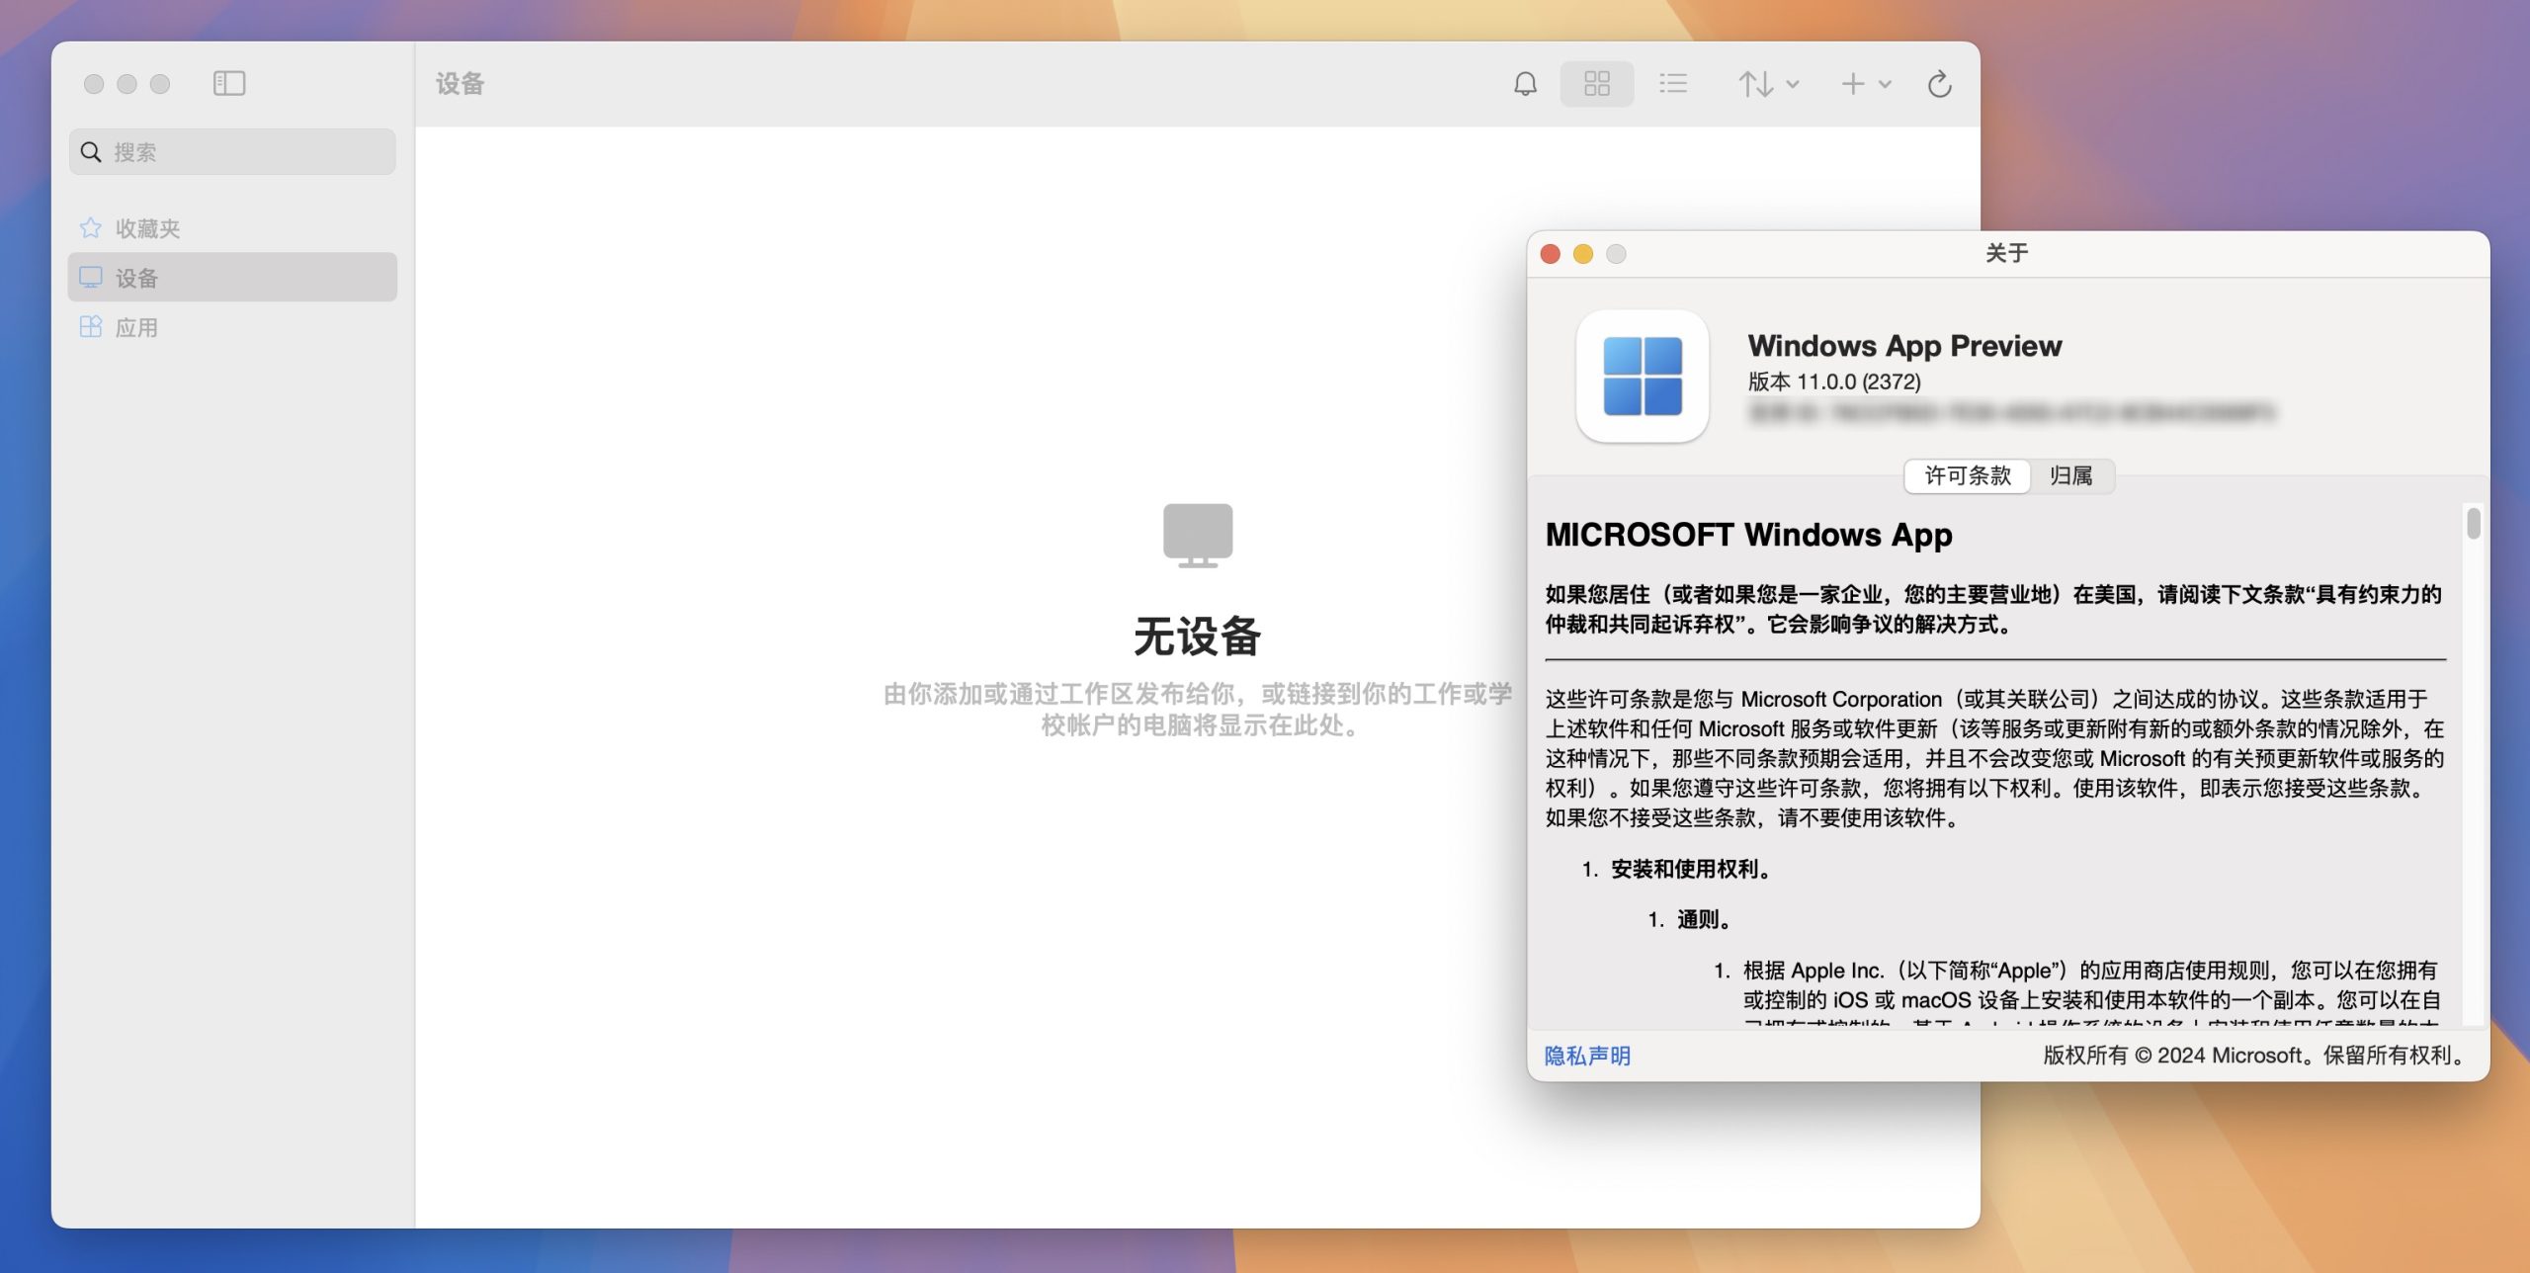Toggle the sidebar panel icon
This screenshot has width=2530, height=1273.
click(229, 84)
